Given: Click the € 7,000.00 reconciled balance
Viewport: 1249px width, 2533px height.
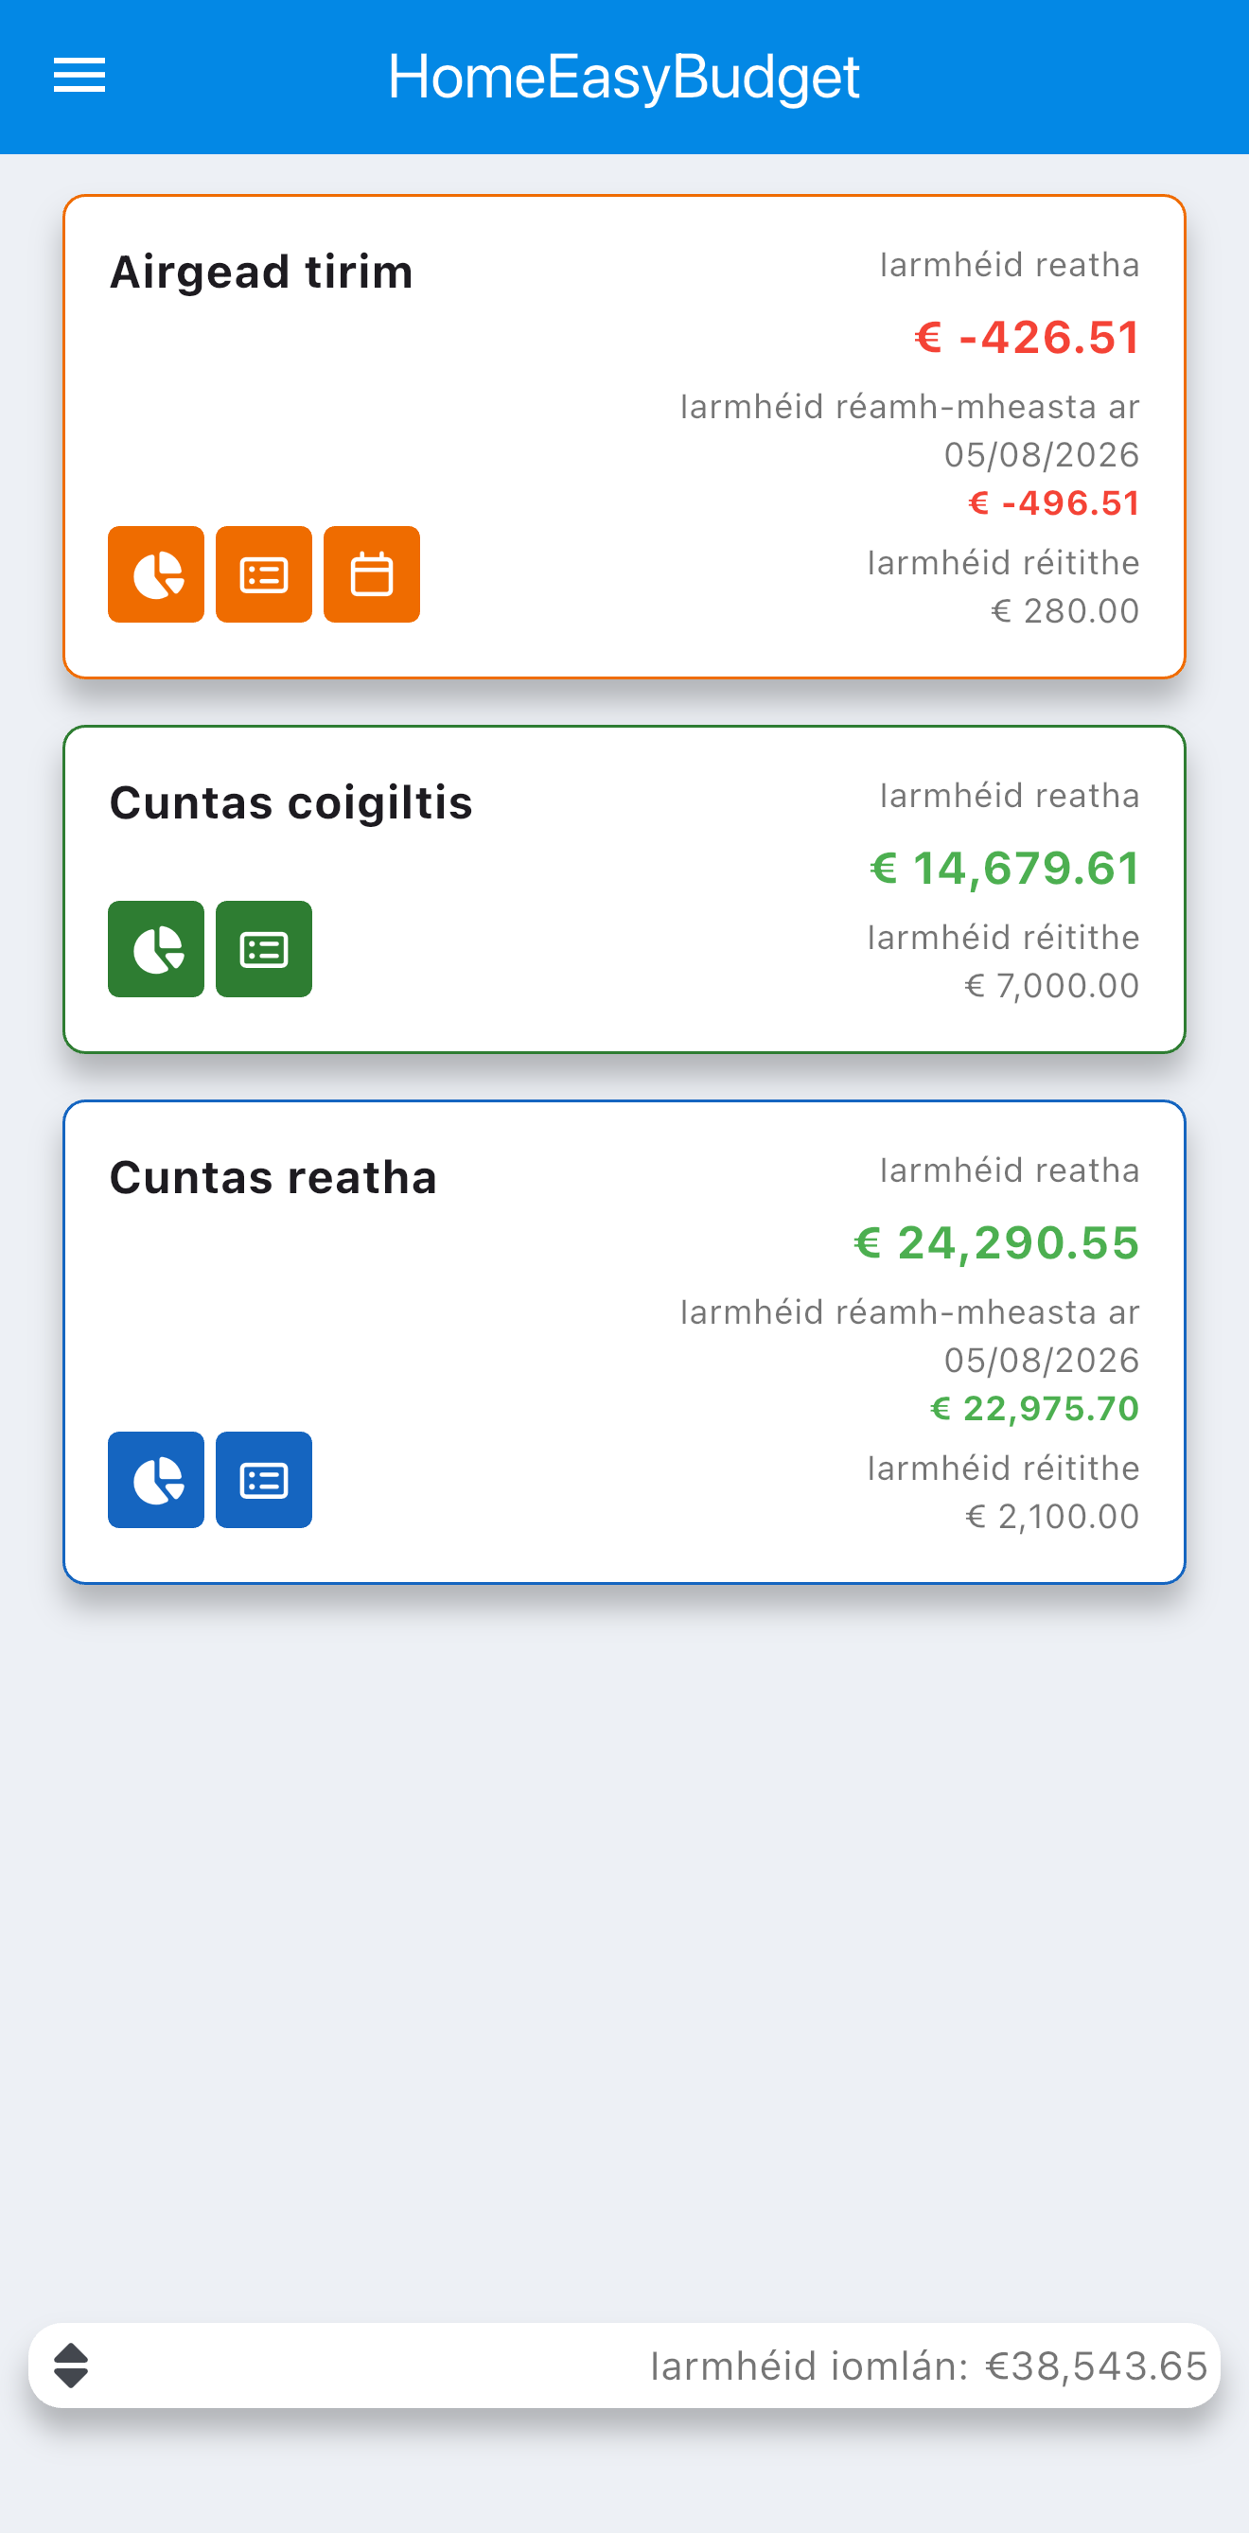Looking at the screenshot, I should pyautogui.click(x=1051, y=986).
